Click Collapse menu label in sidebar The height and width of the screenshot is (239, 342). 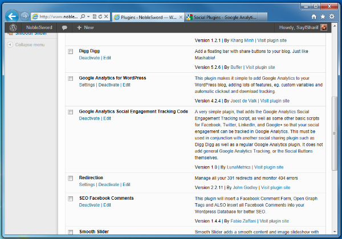30,44
